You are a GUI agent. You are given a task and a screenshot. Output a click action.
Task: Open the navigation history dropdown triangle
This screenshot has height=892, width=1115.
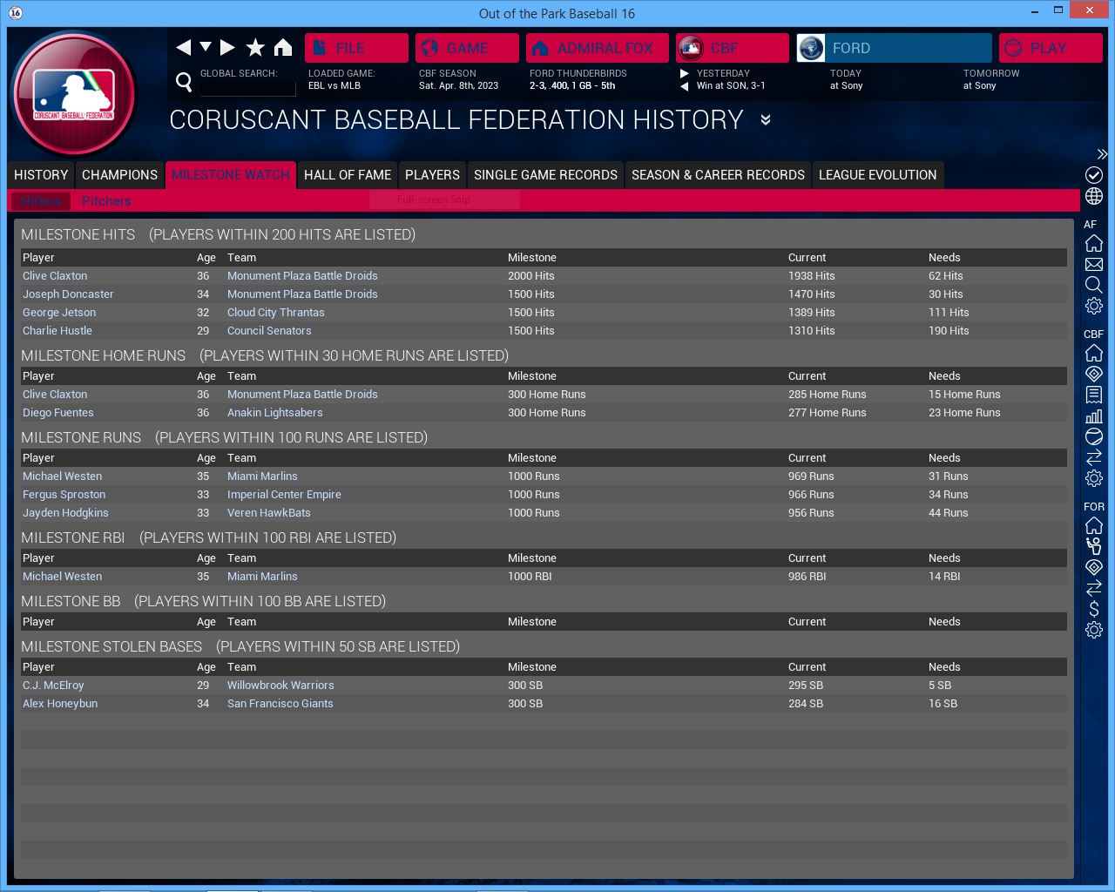[x=206, y=47]
